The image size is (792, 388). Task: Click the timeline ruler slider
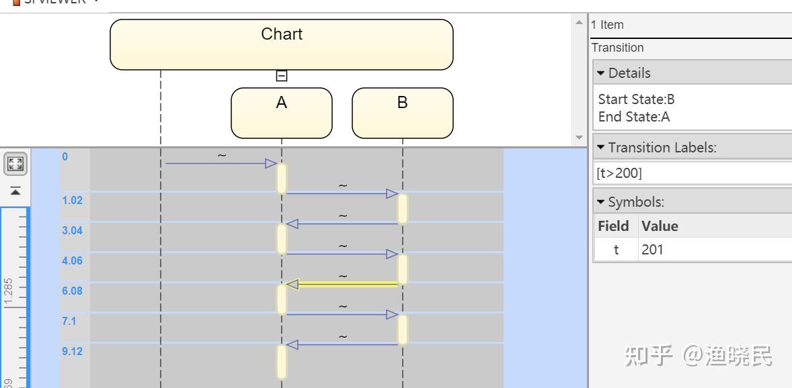click(x=15, y=295)
